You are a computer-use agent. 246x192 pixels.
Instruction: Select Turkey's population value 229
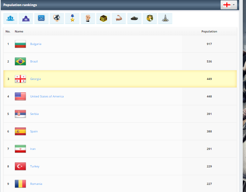pyautogui.click(x=209, y=166)
